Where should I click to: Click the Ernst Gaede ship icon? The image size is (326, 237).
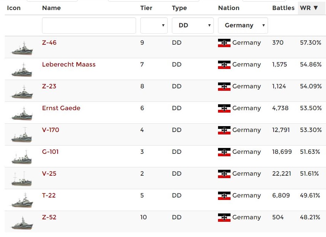pyautogui.click(x=22, y=114)
